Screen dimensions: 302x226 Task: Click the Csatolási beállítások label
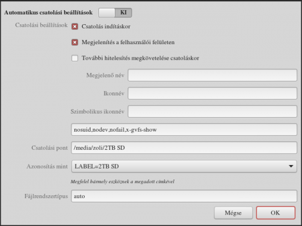(x=42, y=25)
